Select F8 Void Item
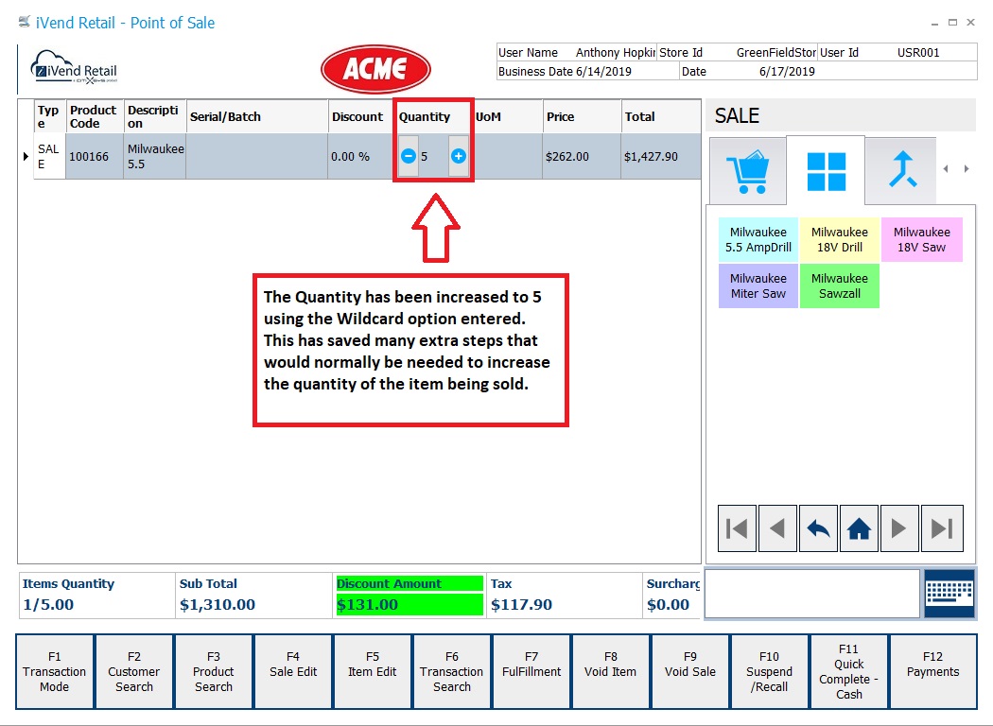This screenshot has width=993, height=726. 611,671
